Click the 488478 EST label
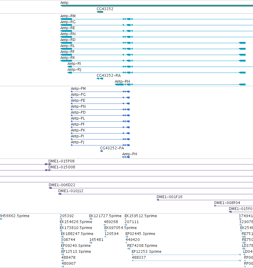Image resolution: width=253 pixels, height=268 pixels. 68,258
